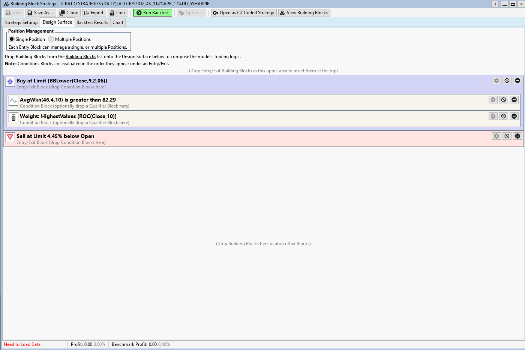The height and width of the screenshot is (350, 525).
Task: Open settings gear for Buy at Limit block
Action: coord(496,81)
